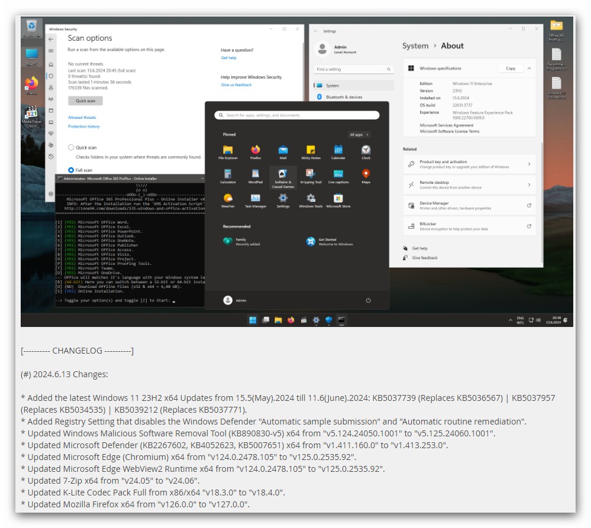Open the Recycle Bin desktop icon
This screenshot has width=591, height=528.
point(32,28)
